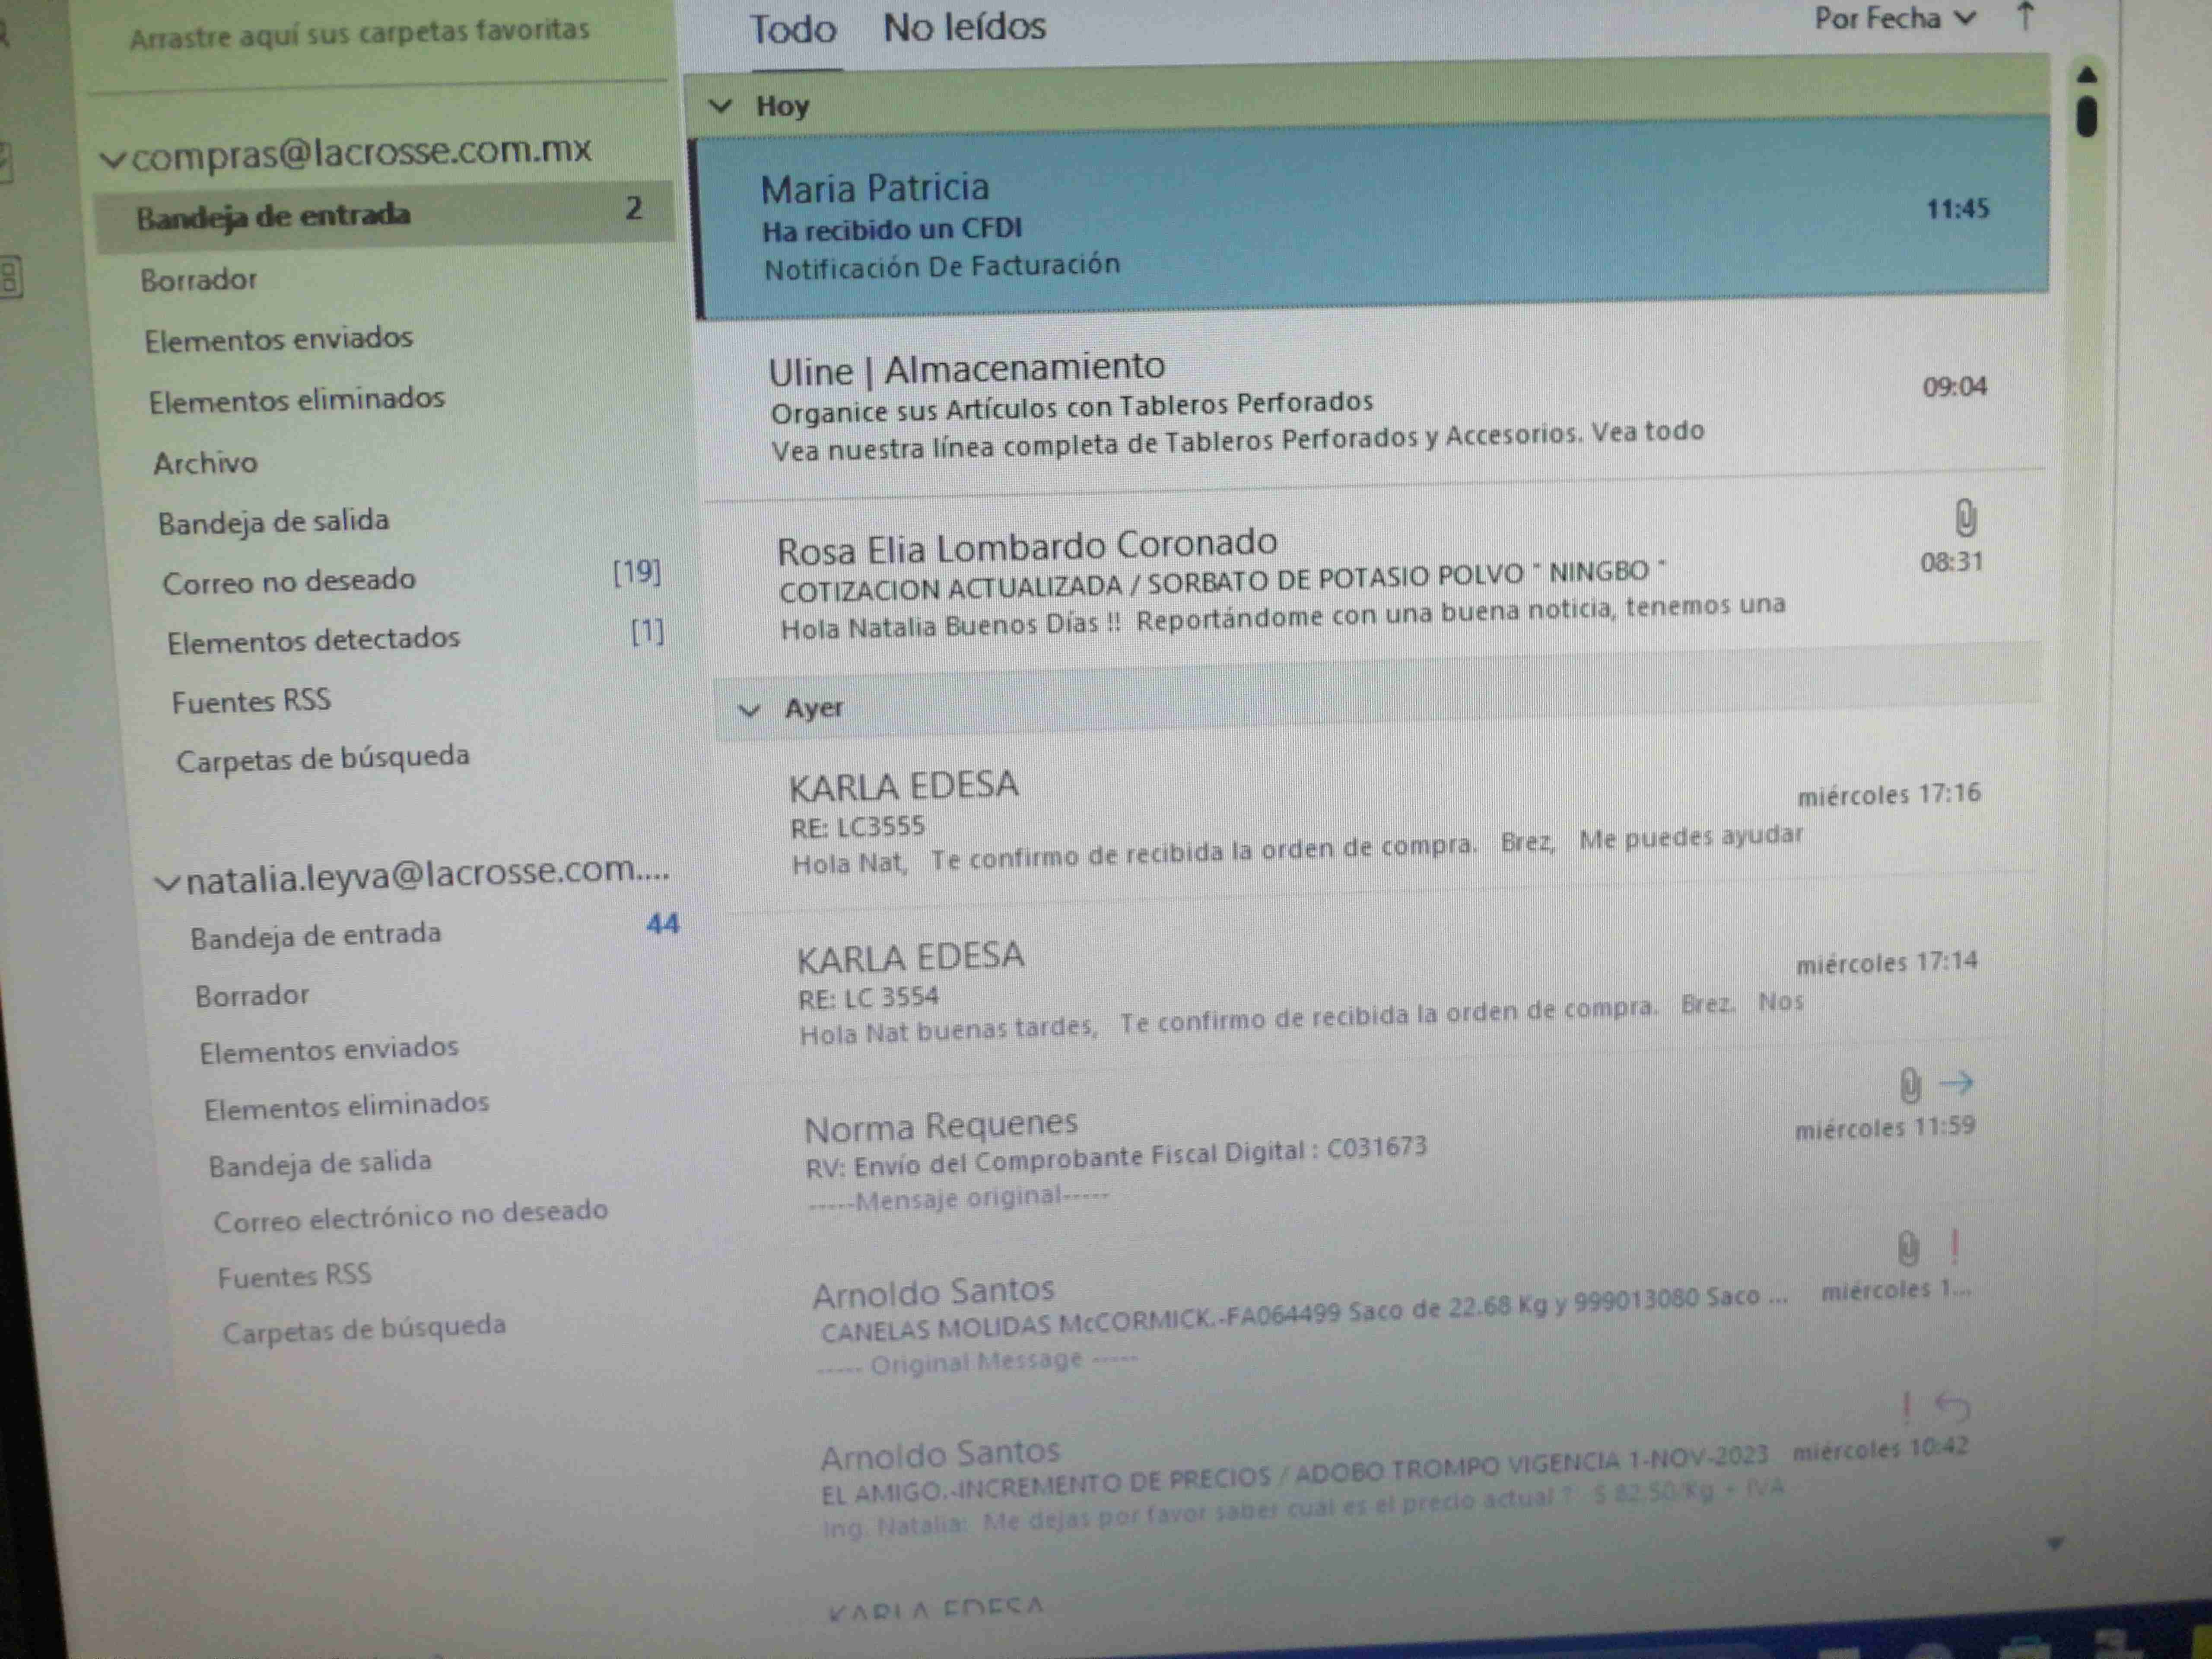The height and width of the screenshot is (1659, 2212).
Task: Open Bandeja de salida under natalia.leyva account
Action: (320, 1164)
